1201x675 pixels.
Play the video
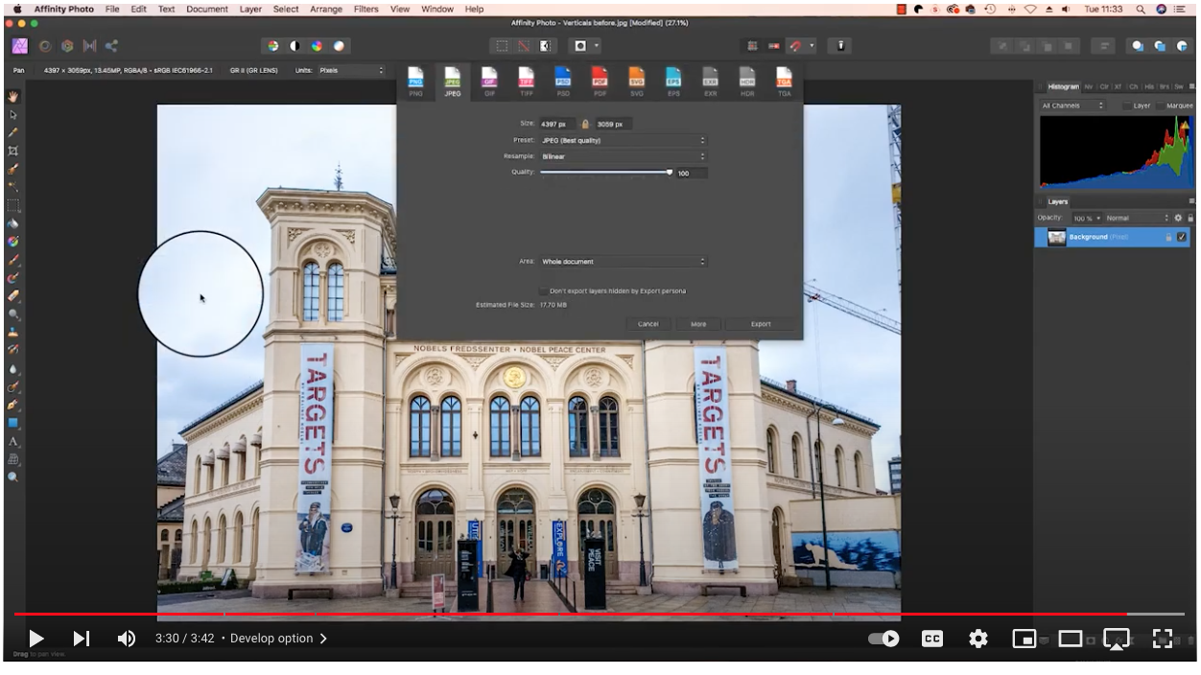pos(35,639)
